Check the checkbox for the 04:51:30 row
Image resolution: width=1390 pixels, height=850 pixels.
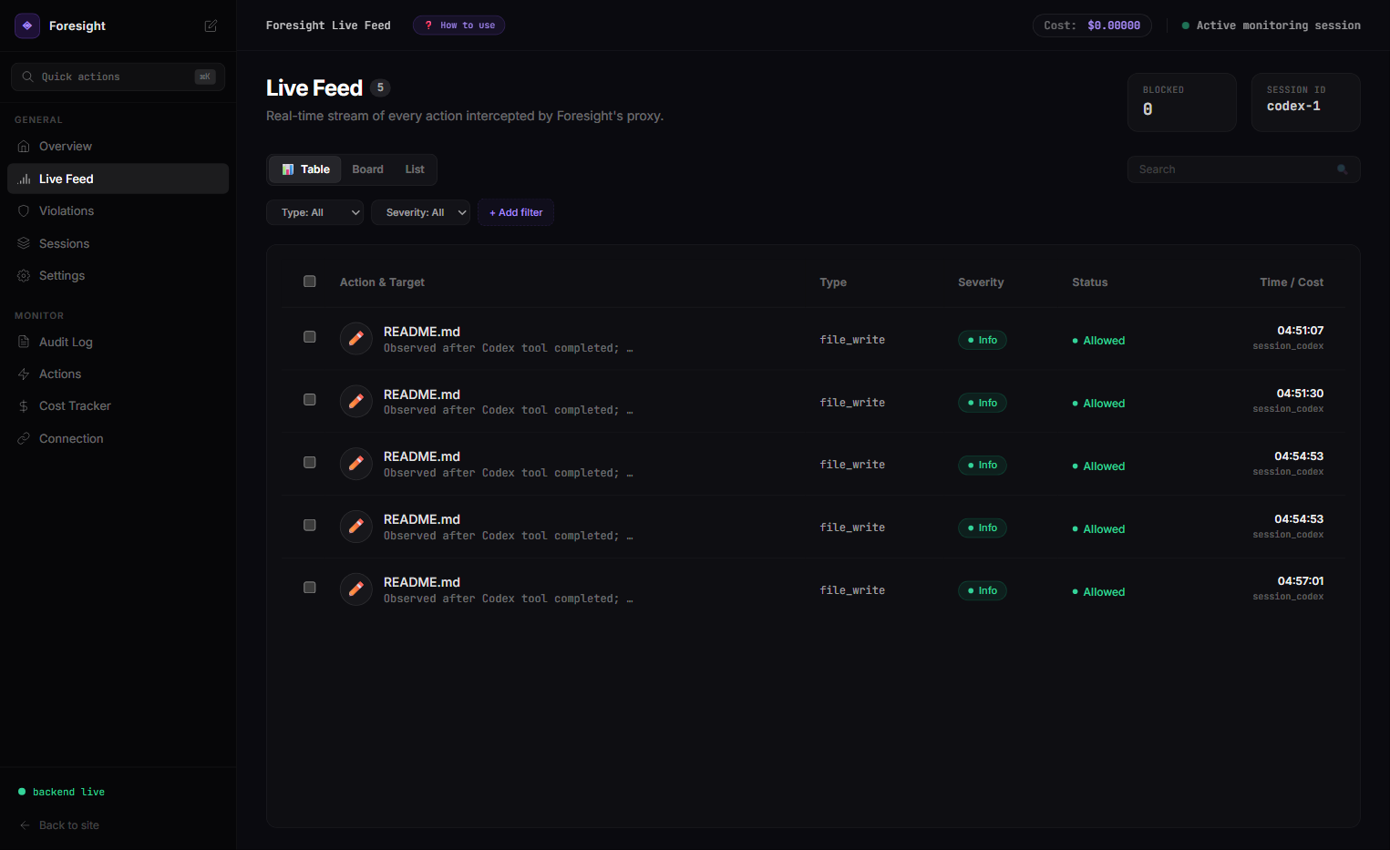pyautogui.click(x=310, y=400)
